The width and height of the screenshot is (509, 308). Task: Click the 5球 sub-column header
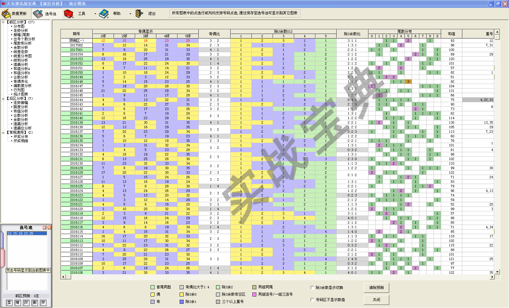tap(188, 36)
